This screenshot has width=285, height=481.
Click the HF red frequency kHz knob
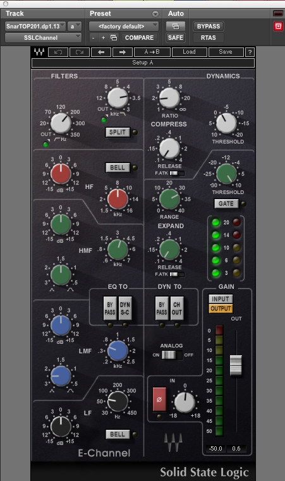click(x=118, y=198)
